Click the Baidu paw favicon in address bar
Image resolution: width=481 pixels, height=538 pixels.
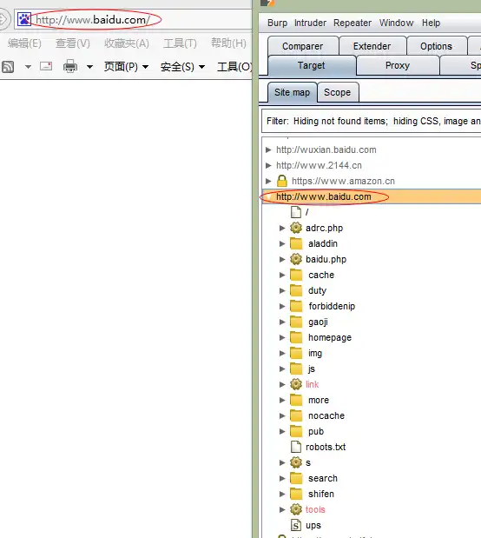point(24,19)
